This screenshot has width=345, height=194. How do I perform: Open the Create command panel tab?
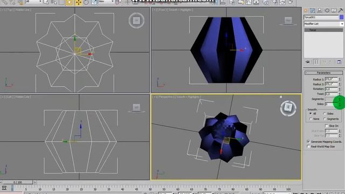click(306, 11)
